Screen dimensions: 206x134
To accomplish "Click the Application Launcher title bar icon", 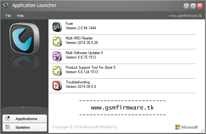I will [5, 5].
